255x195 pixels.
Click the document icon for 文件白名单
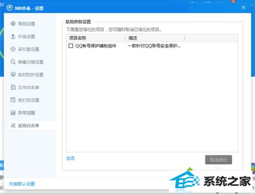[x=13, y=87]
